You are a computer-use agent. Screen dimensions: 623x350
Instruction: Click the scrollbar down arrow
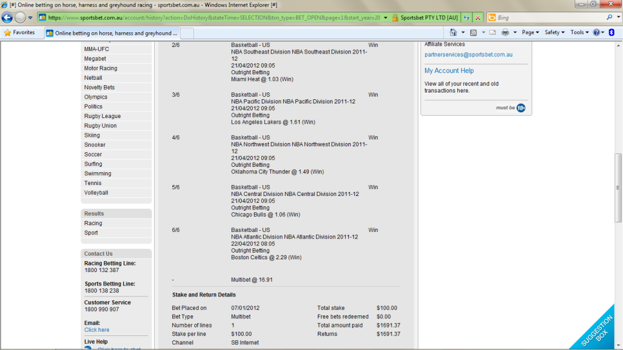click(618, 346)
